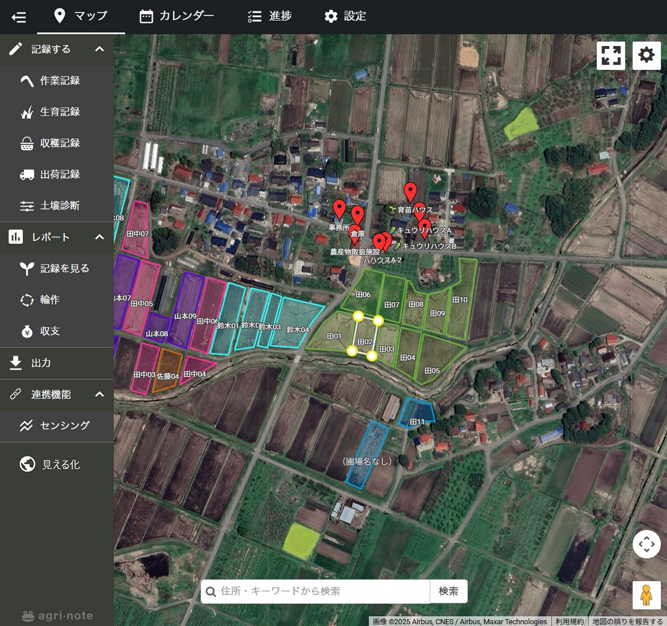Switch to the カレンダー tab
The image size is (667, 626).
(x=177, y=16)
